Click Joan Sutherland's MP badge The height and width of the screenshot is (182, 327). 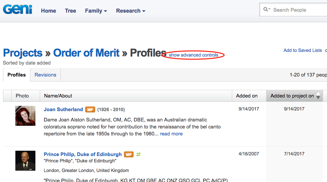[x=90, y=109]
